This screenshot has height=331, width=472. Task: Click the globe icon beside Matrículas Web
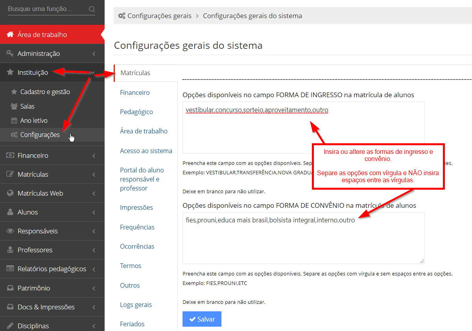(10, 193)
